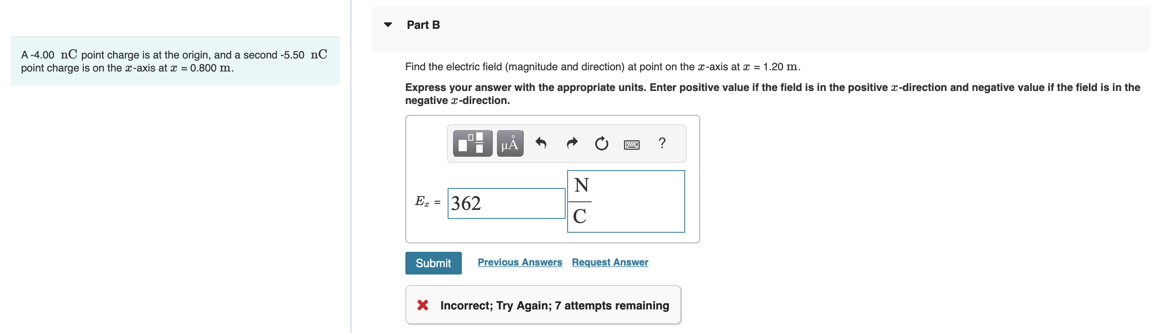This screenshot has height=333, width=1171.
Task: Click Request Answer
Action: (609, 262)
